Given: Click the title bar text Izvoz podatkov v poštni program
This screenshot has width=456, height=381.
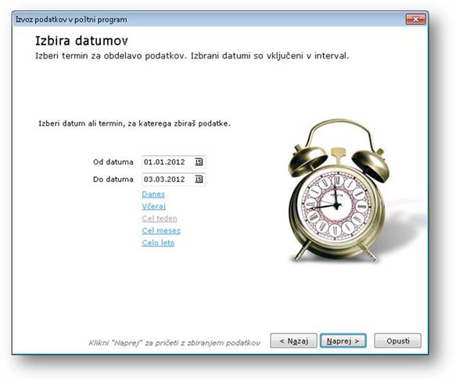Looking at the screenshot, I should point(71,20).
